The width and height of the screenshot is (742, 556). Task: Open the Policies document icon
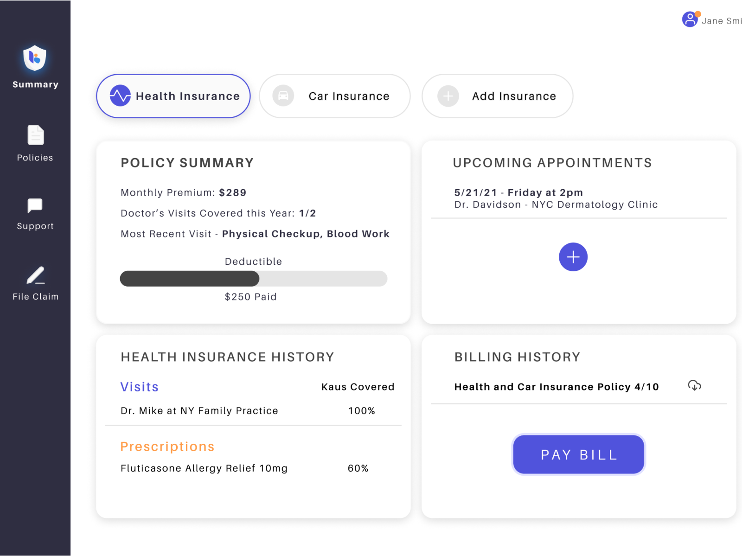click(x=35, y=134)
